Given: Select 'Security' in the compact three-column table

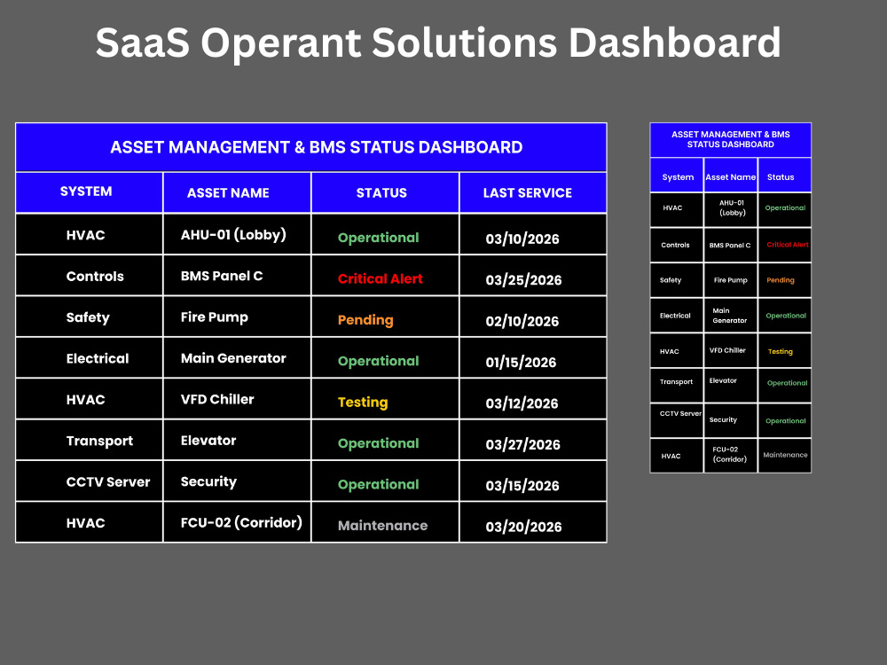Looking at the screenshot, I should [x=722, y=419].
